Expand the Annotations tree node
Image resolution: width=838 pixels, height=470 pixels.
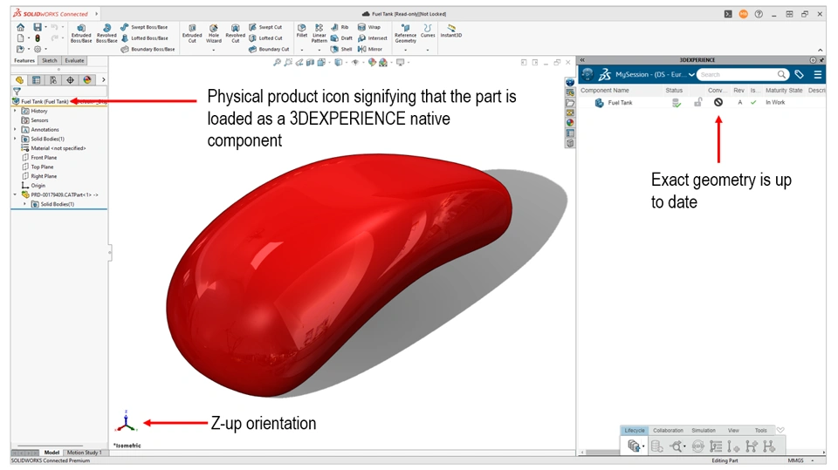click(x=15, y=129)
